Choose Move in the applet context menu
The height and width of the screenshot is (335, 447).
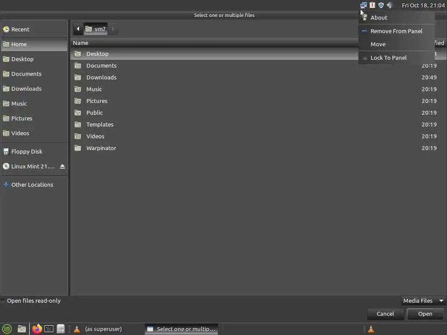click(396, 44)
